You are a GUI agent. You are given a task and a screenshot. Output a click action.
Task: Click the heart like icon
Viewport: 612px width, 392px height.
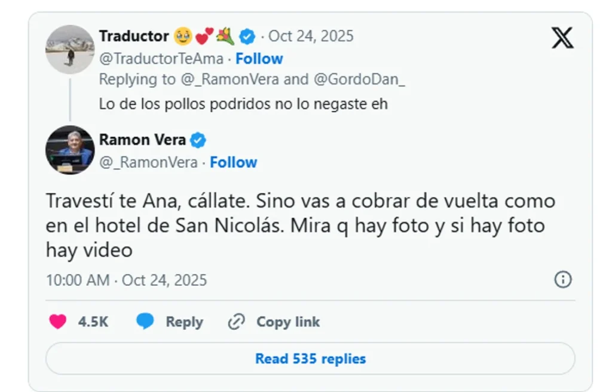tap(57, 322)
